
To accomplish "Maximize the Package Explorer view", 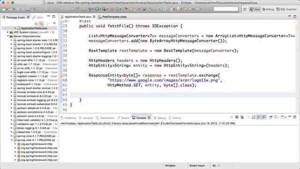I will click(x=53, y=17).
